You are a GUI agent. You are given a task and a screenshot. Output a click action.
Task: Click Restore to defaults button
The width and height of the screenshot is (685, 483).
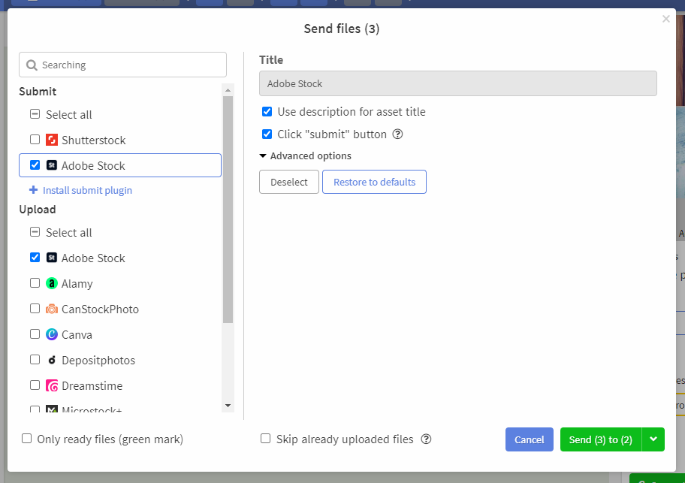(x=374, y=182)
